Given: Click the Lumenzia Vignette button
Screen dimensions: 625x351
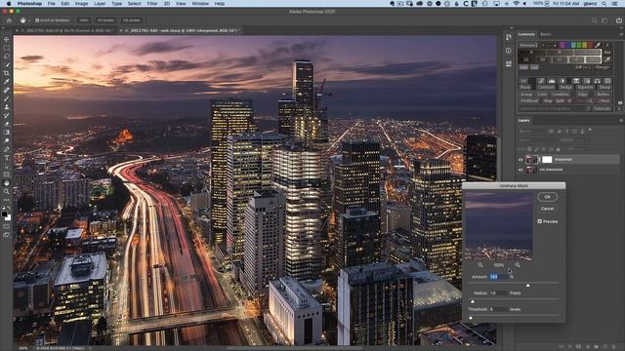Looking at the screenshot, I should click(585, 87).
